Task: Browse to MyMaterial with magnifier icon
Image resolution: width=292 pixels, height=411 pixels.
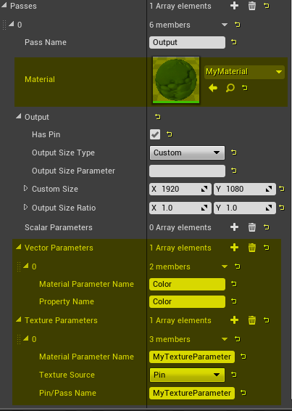Action: (230, 88)
